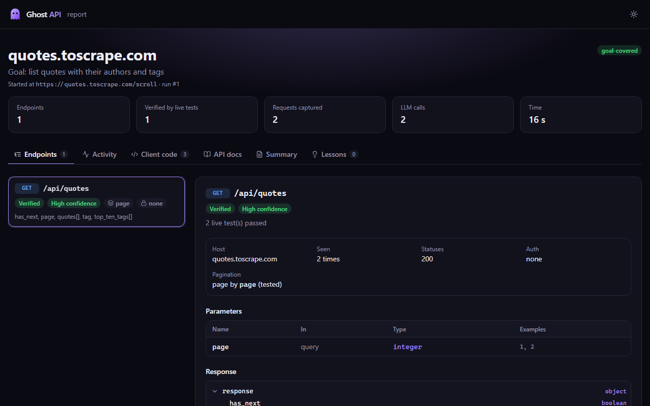Click the lock icon in the none badge

coord(144,204)
